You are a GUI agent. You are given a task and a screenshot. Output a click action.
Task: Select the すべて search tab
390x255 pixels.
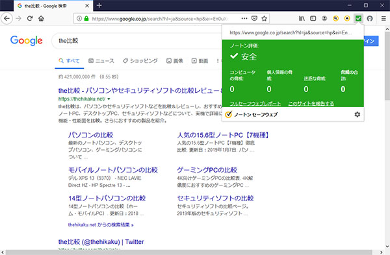pyautogui.click(x=69, y=61)
